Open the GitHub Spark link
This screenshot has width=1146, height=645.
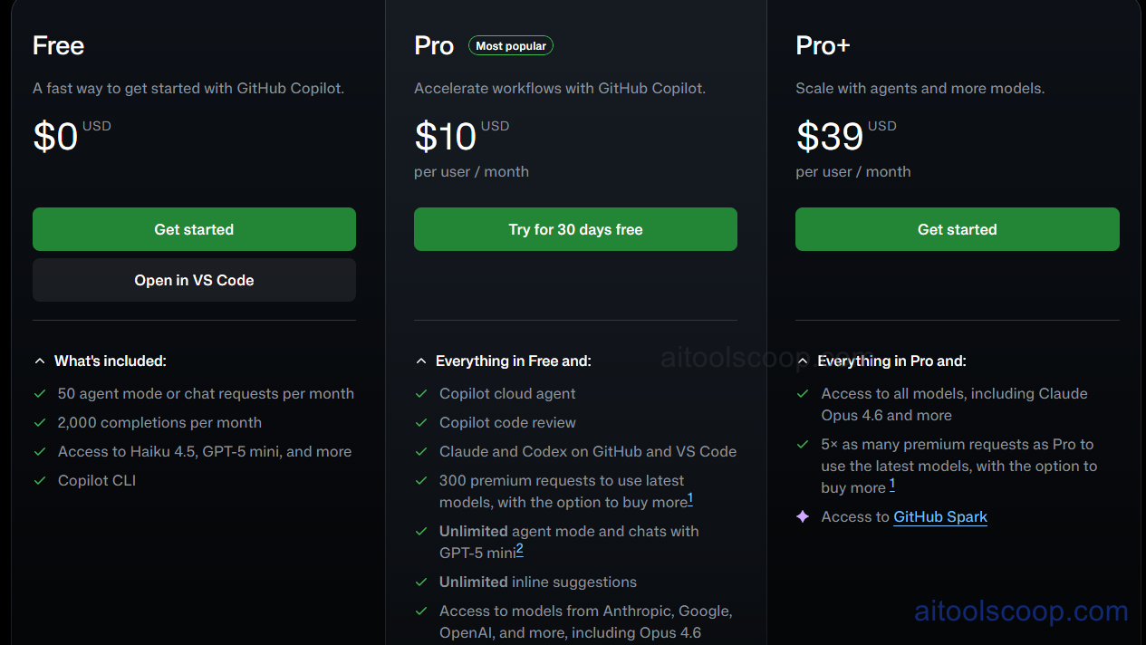tap(939, 516)
